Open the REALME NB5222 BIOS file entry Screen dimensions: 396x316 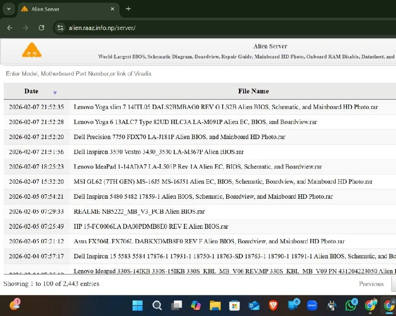pyautogui.click(x=139, y=211)
